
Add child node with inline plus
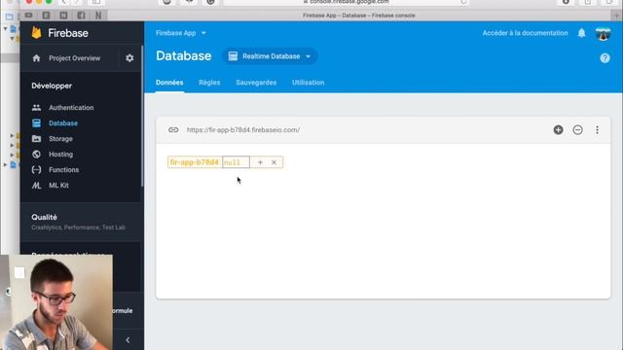click(x=260, y=162)
